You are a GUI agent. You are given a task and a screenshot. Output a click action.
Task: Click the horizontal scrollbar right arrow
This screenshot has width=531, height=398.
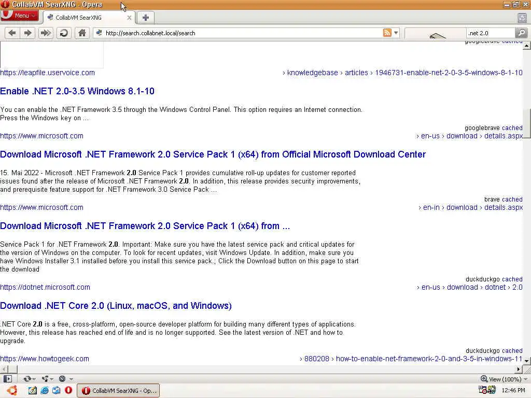[x=519, y=369]
